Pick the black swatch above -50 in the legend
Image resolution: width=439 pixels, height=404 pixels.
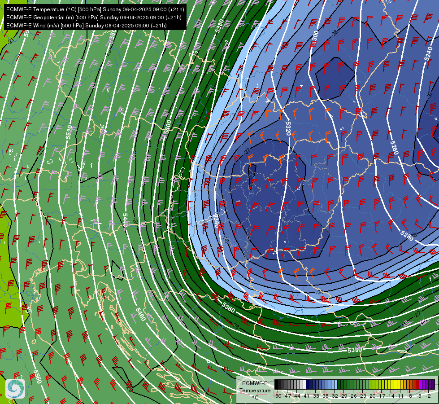tap(276, 384)
